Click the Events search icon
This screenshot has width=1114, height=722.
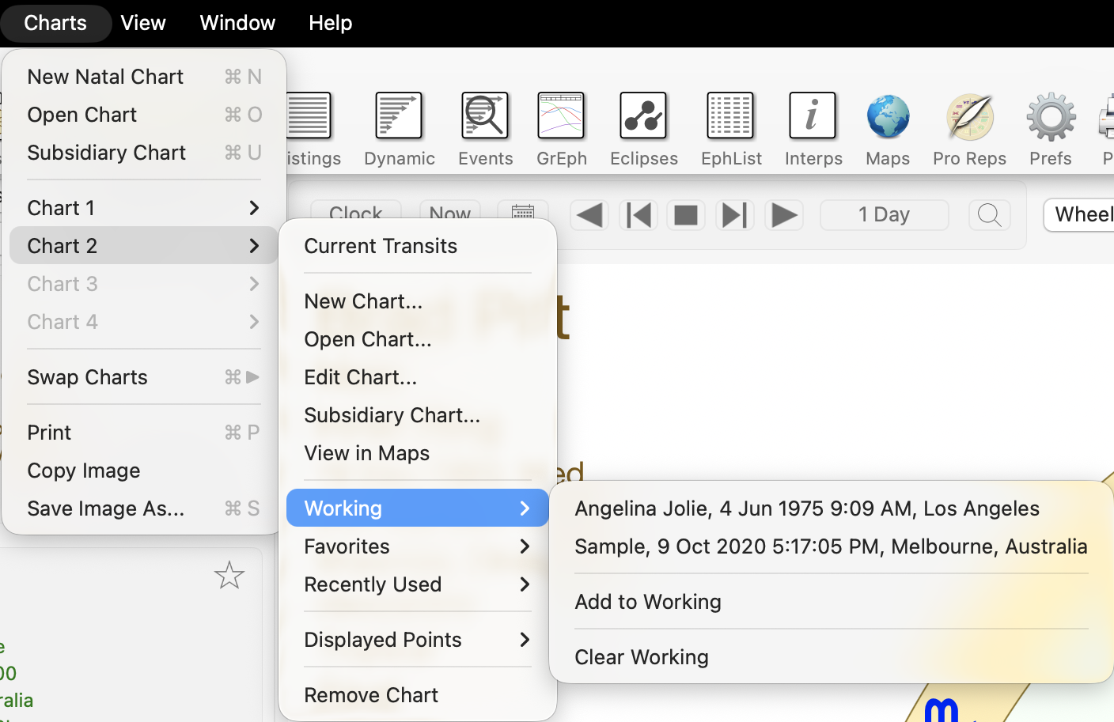click(x=485, y=115)
